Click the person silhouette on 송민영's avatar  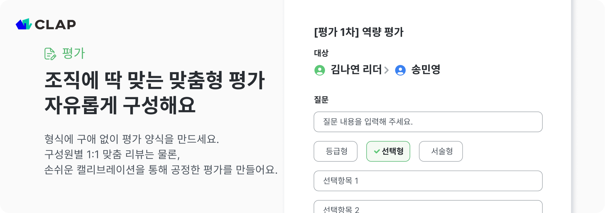click(x=401, y=71)
